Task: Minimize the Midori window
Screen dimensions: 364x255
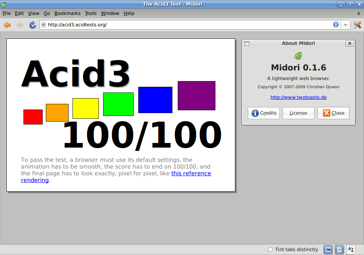Action: point(341,4)
